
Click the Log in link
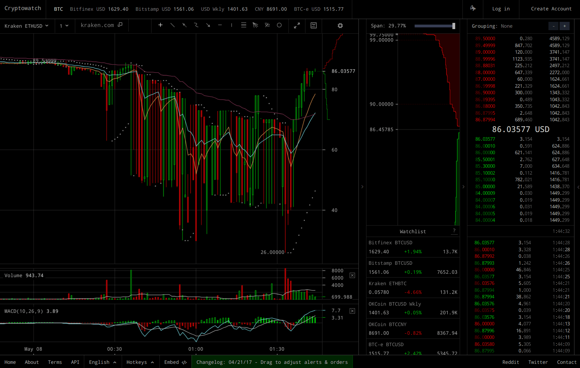[501, 9]
